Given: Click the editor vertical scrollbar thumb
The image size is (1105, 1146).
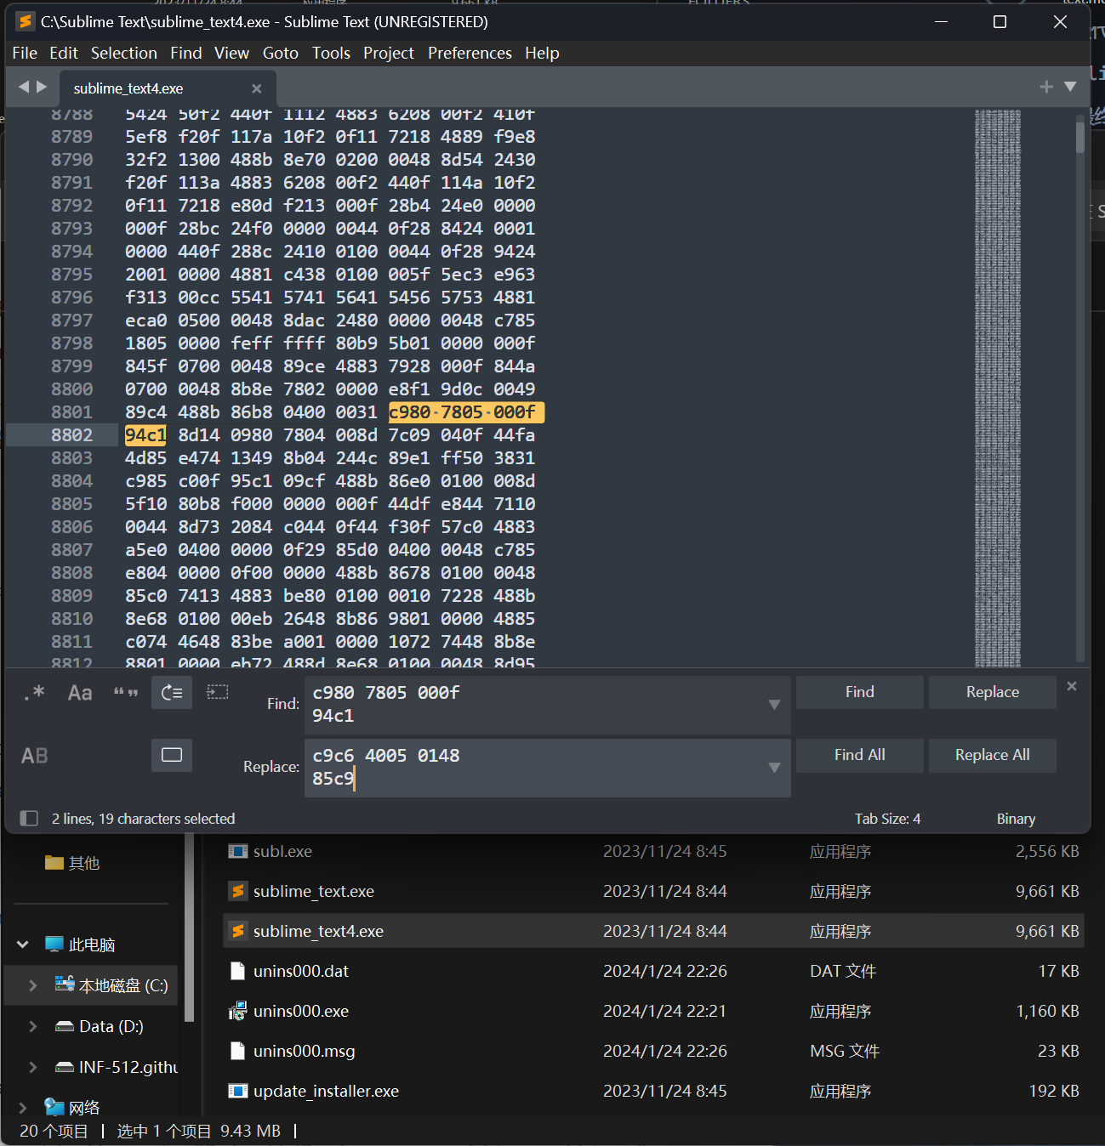Looking at the screenshot, I should (1080, 137).
